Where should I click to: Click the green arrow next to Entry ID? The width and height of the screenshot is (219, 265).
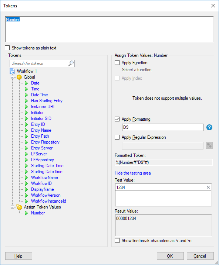point(26,124)
